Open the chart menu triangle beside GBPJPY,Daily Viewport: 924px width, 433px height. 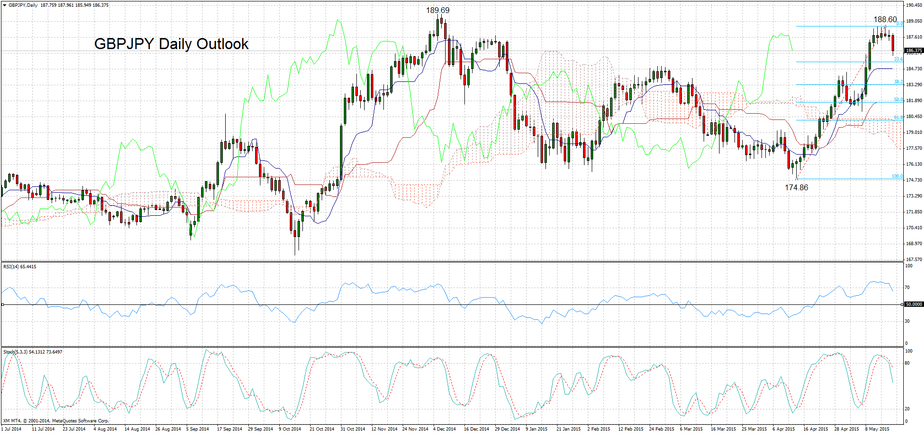4,5
